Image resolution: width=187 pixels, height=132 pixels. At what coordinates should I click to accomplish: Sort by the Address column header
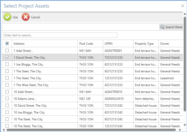19,44
